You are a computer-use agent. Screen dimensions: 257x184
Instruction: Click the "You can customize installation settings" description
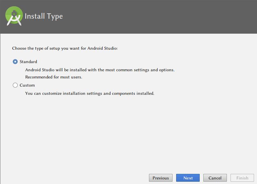pos(89,93)
